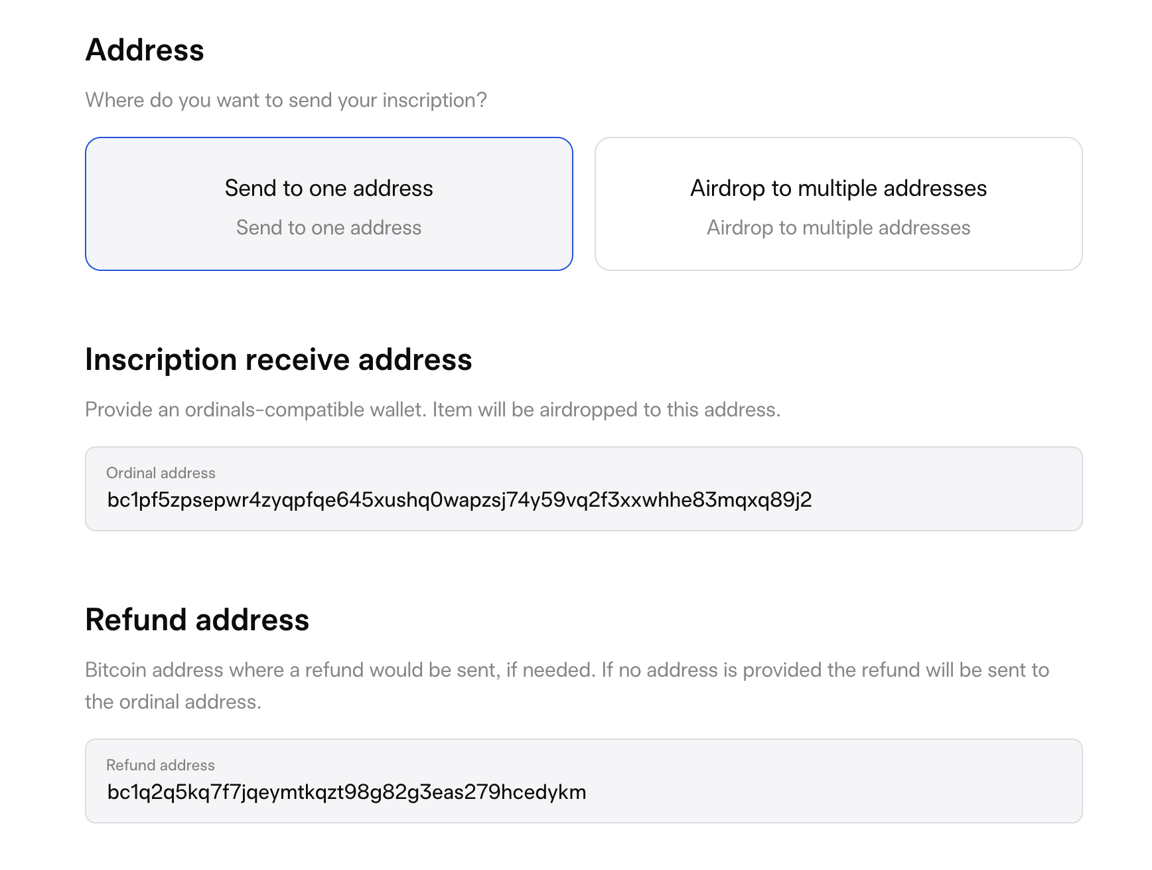Click the "Inscription receive address" heading
This screenshot has height=870, width=1152.
pos(278,360)
